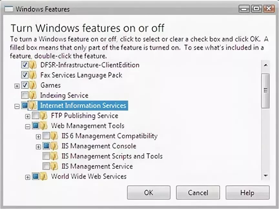The width and height of the screenshot is (279, 209).
Task: Click the Windows Features title bar icon
Action: click(10, 9)
